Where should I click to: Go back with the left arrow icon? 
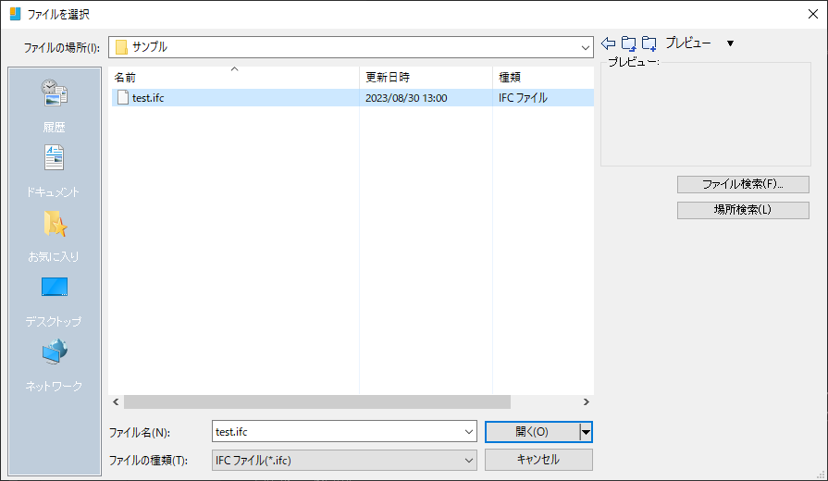click(609, 43)
